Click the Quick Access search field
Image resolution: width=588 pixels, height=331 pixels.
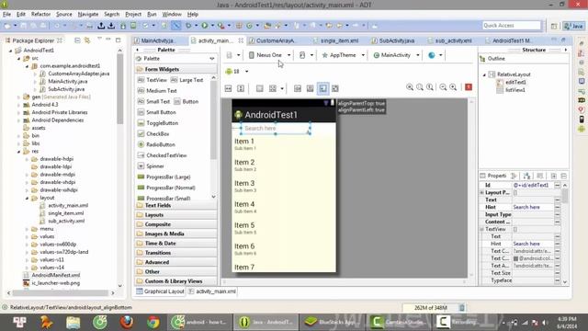click(512, 26)
